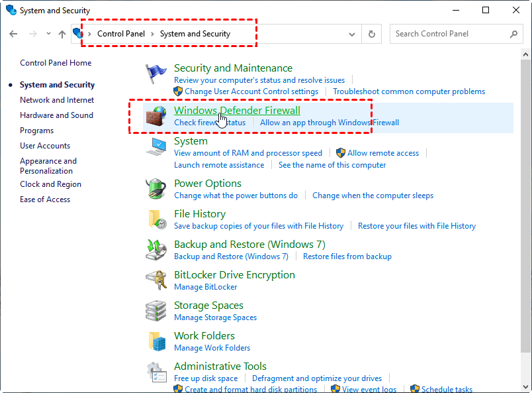Expand the address bar history dropdown

[x=352, y=34]
